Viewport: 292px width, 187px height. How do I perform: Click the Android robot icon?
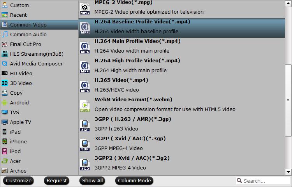tap(5, 102)
